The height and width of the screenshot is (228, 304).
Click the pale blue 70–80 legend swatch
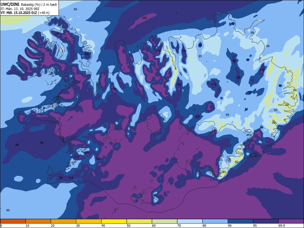190,221
